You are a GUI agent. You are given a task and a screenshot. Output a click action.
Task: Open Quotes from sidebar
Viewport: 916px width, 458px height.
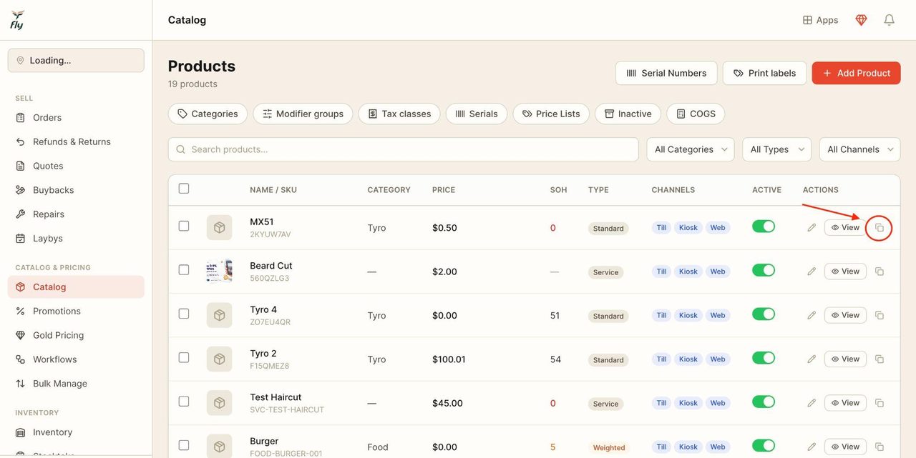(x=76, y=166)
